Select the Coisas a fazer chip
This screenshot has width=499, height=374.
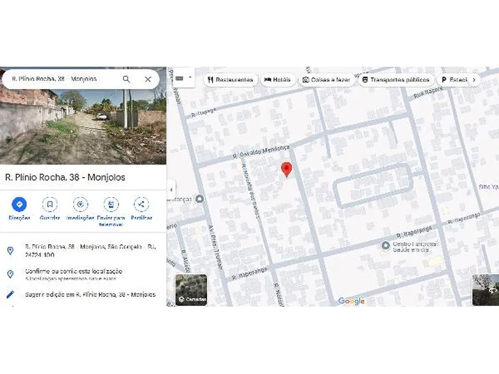tap(326, 80)
